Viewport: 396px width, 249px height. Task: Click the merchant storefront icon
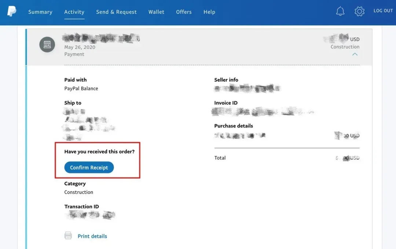(47, 44)
